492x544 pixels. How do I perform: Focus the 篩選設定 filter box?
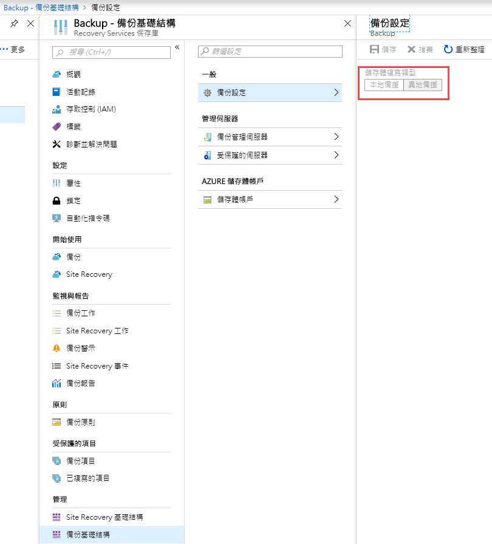[x=270, y=52]
